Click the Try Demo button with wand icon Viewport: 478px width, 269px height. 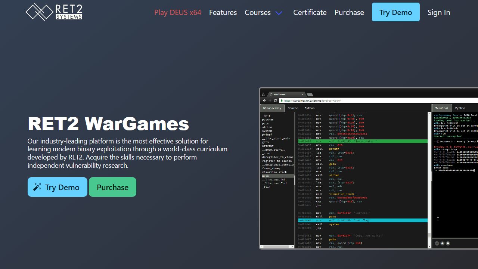[x=58, y=187]
